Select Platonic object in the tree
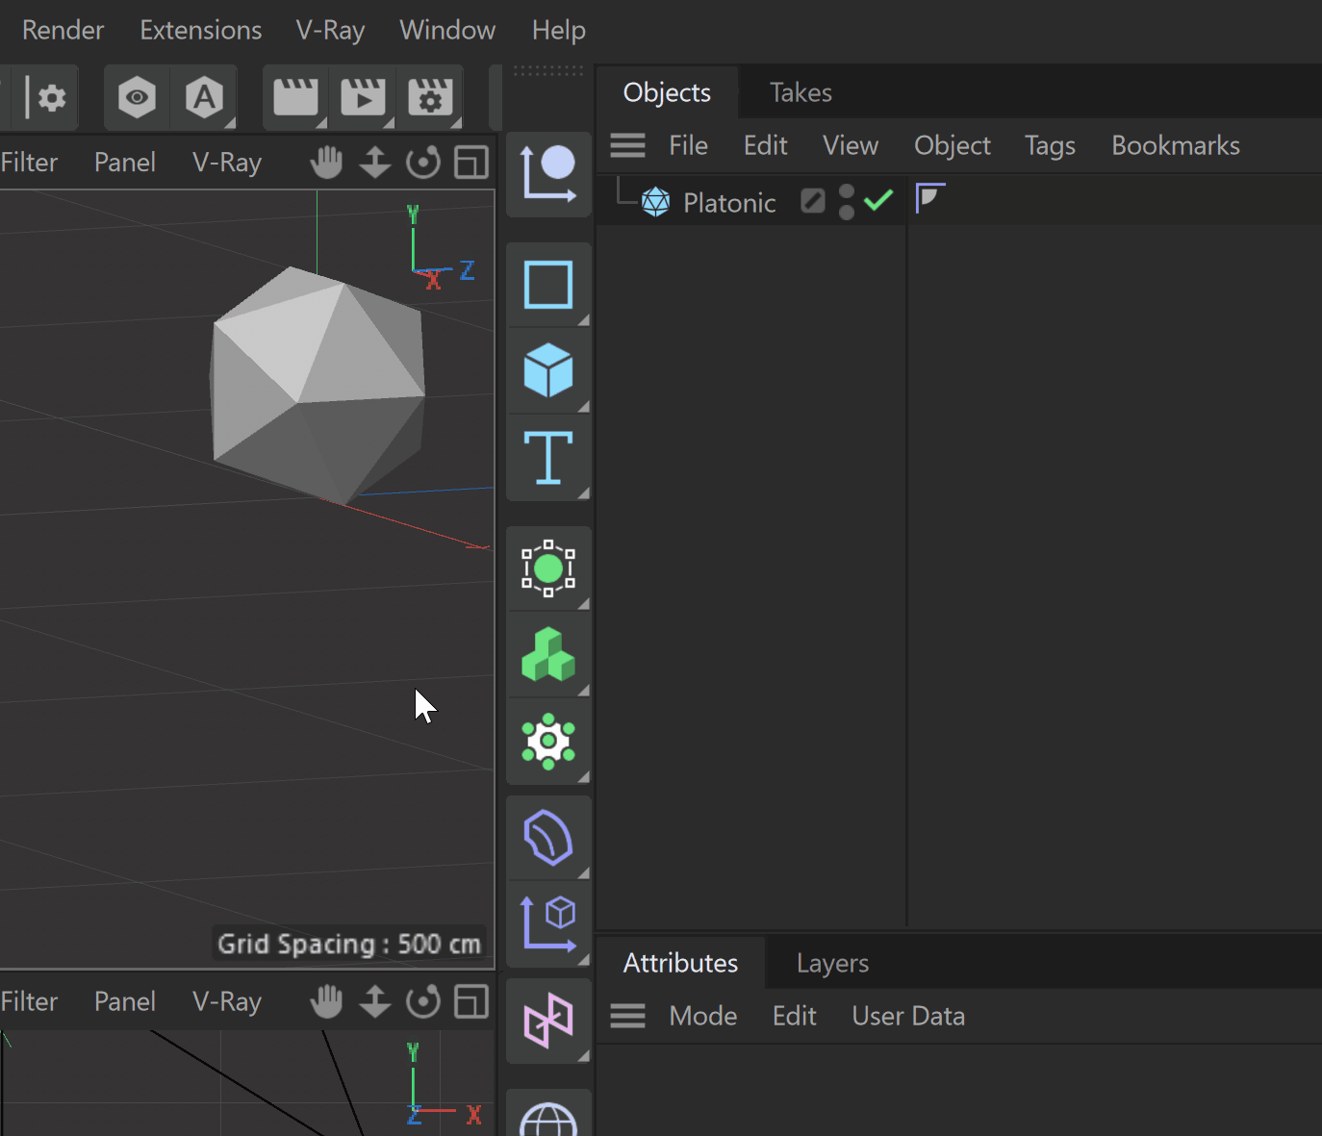 (x=729, y=203)
